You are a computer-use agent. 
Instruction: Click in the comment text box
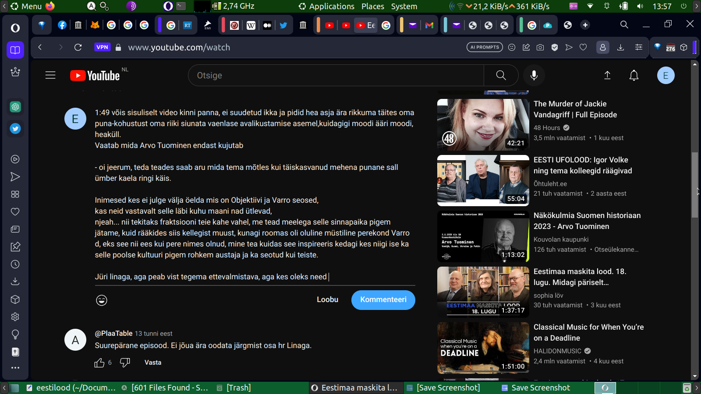click(x=255, y=194)
